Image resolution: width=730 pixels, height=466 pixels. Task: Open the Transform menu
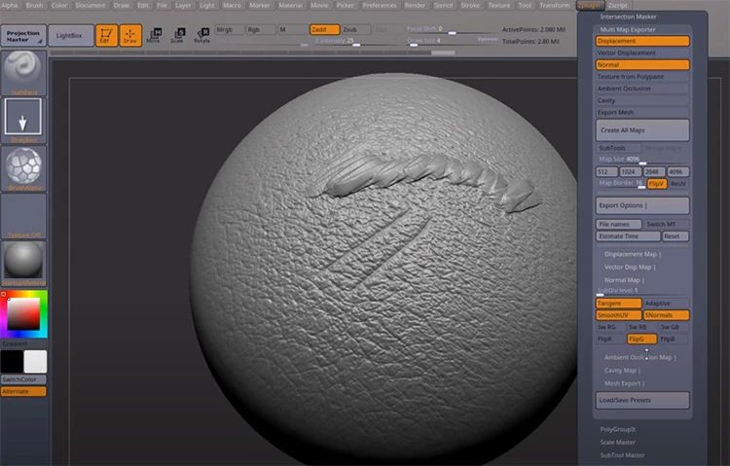[555, 5]
